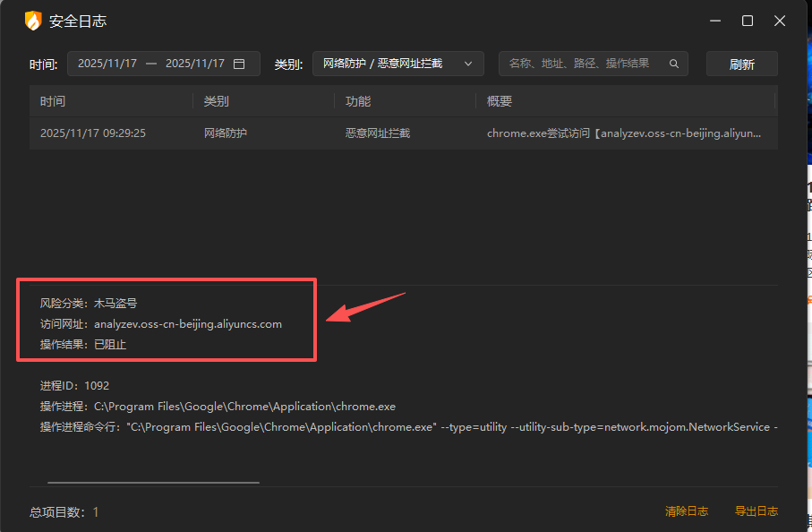Minimize the 安全日志 window
812x532 pixels.
pyautogui.click(x=715, y=21)
